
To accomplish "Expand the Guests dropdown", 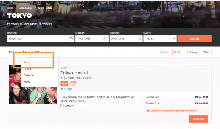I will [x=160, y=39].
